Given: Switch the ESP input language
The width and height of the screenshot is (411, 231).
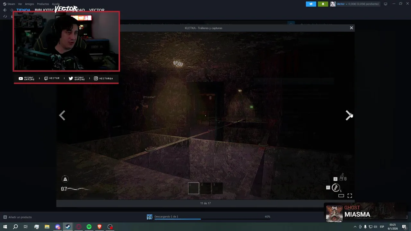Looking at the screenshot, I should [382, 227].
